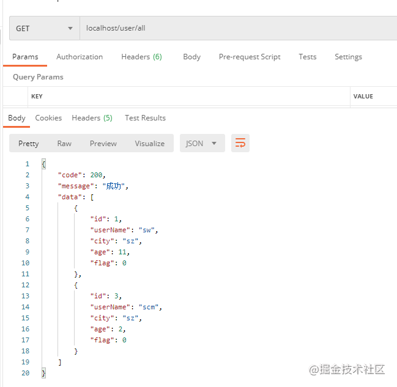Click the Visualize view button
Viewport: 397px width, 387px height.
pyautogui.click(x=150, y=143)
